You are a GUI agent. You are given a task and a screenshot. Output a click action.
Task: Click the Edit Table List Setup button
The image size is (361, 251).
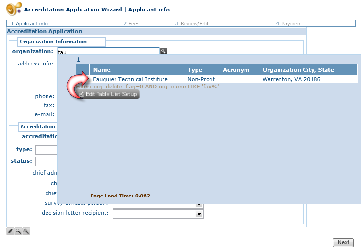[108, 94]
